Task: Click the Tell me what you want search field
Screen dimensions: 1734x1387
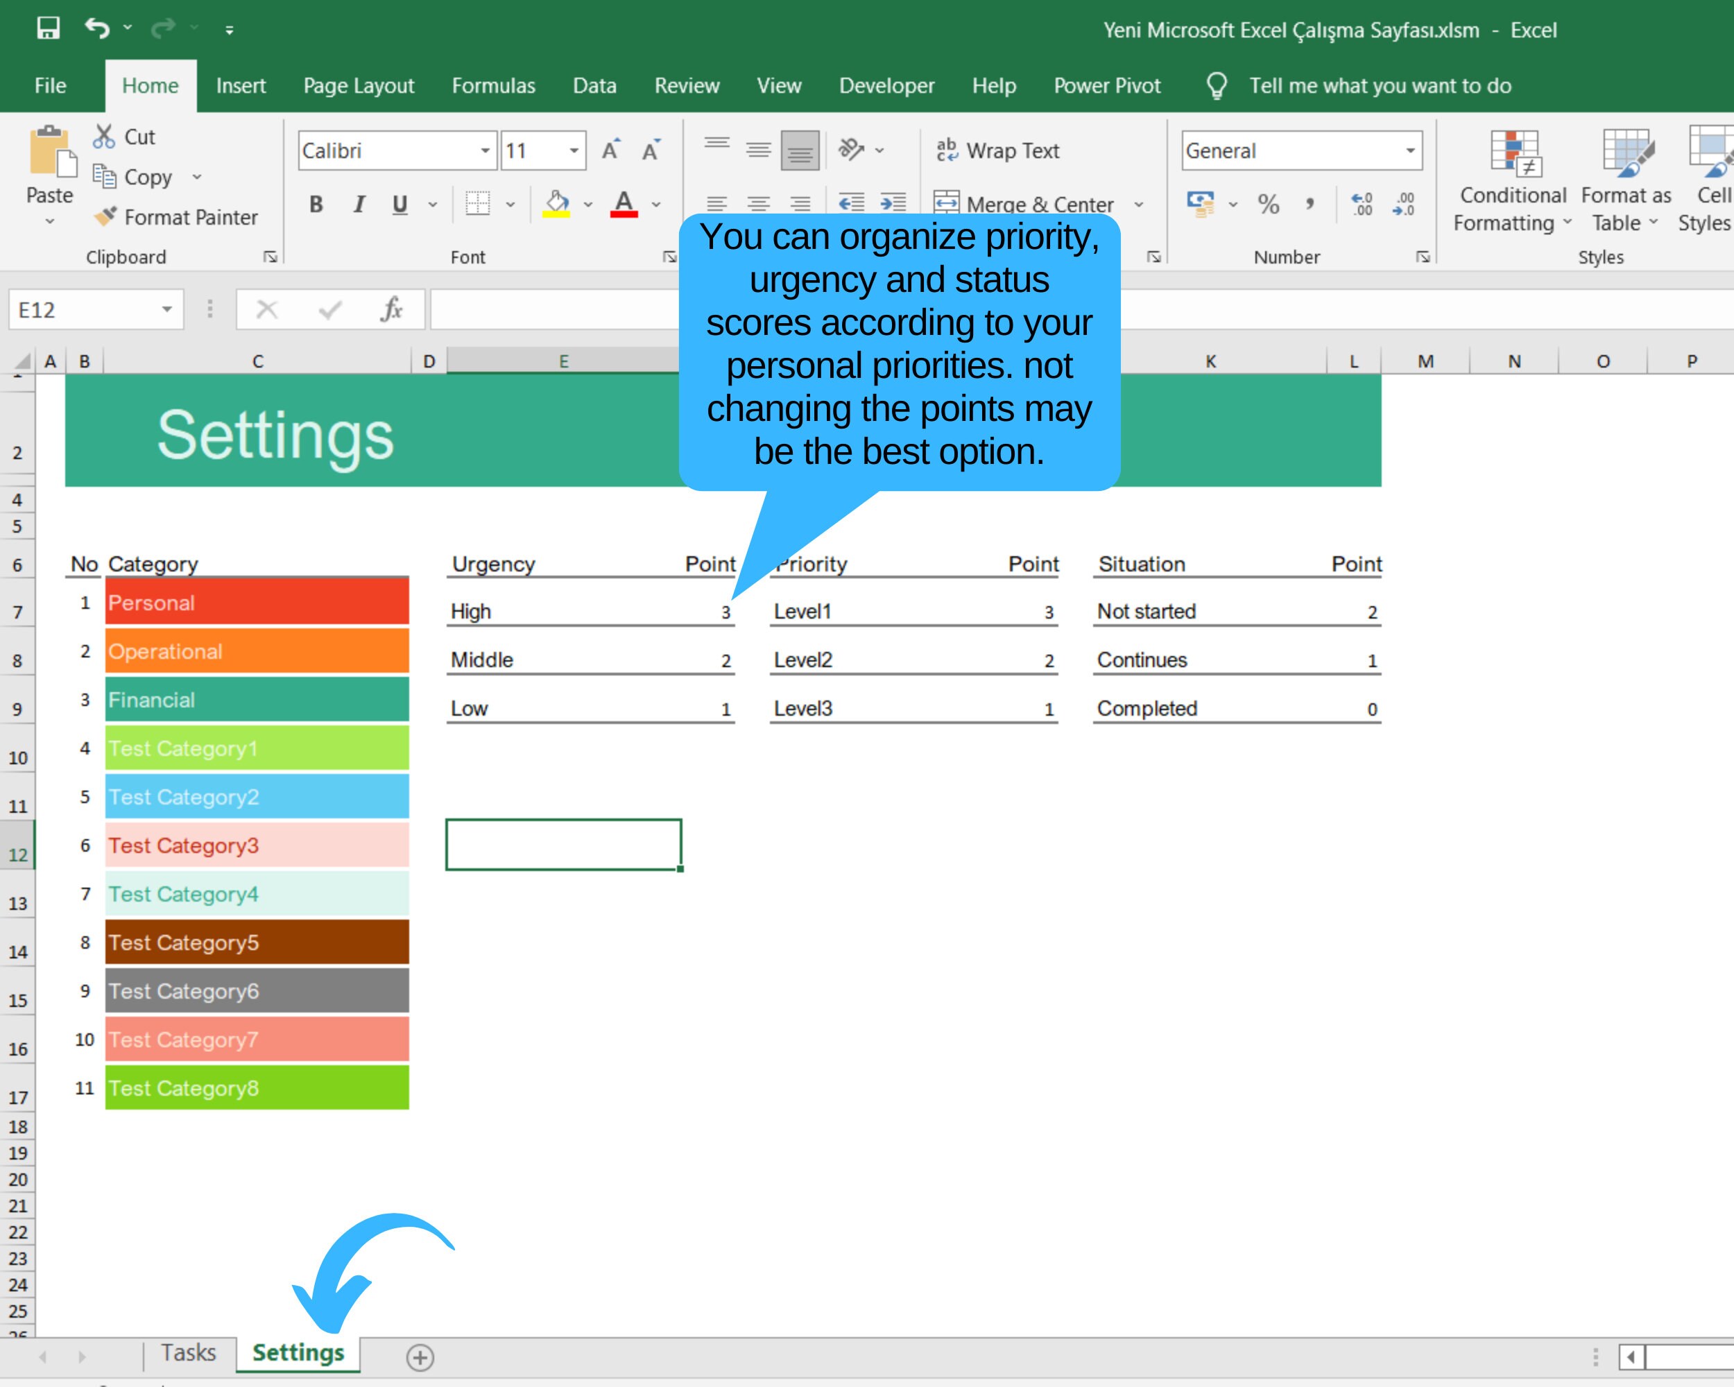Action: (x=1380, y=85)
